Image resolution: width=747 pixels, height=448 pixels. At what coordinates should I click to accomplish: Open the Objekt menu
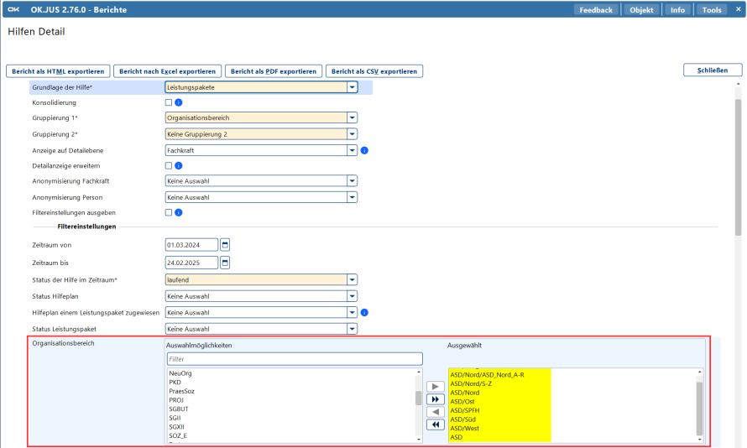click(641, 10)
